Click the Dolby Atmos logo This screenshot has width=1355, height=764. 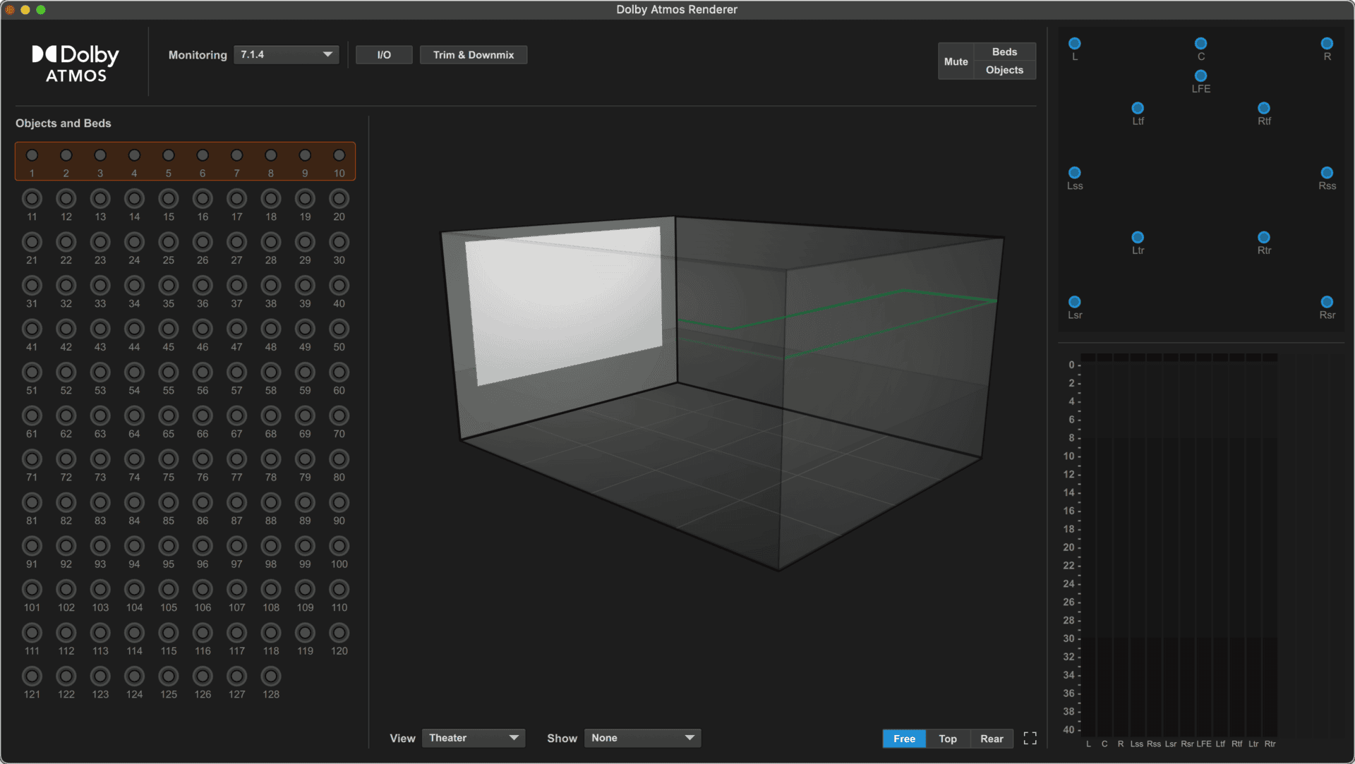click(76, 63)
